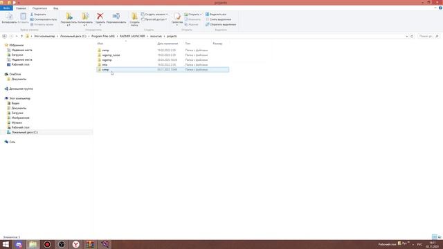Screen dimensions: 443x249
Task: Open OBS Studio from taskbar
Action: 62,244
